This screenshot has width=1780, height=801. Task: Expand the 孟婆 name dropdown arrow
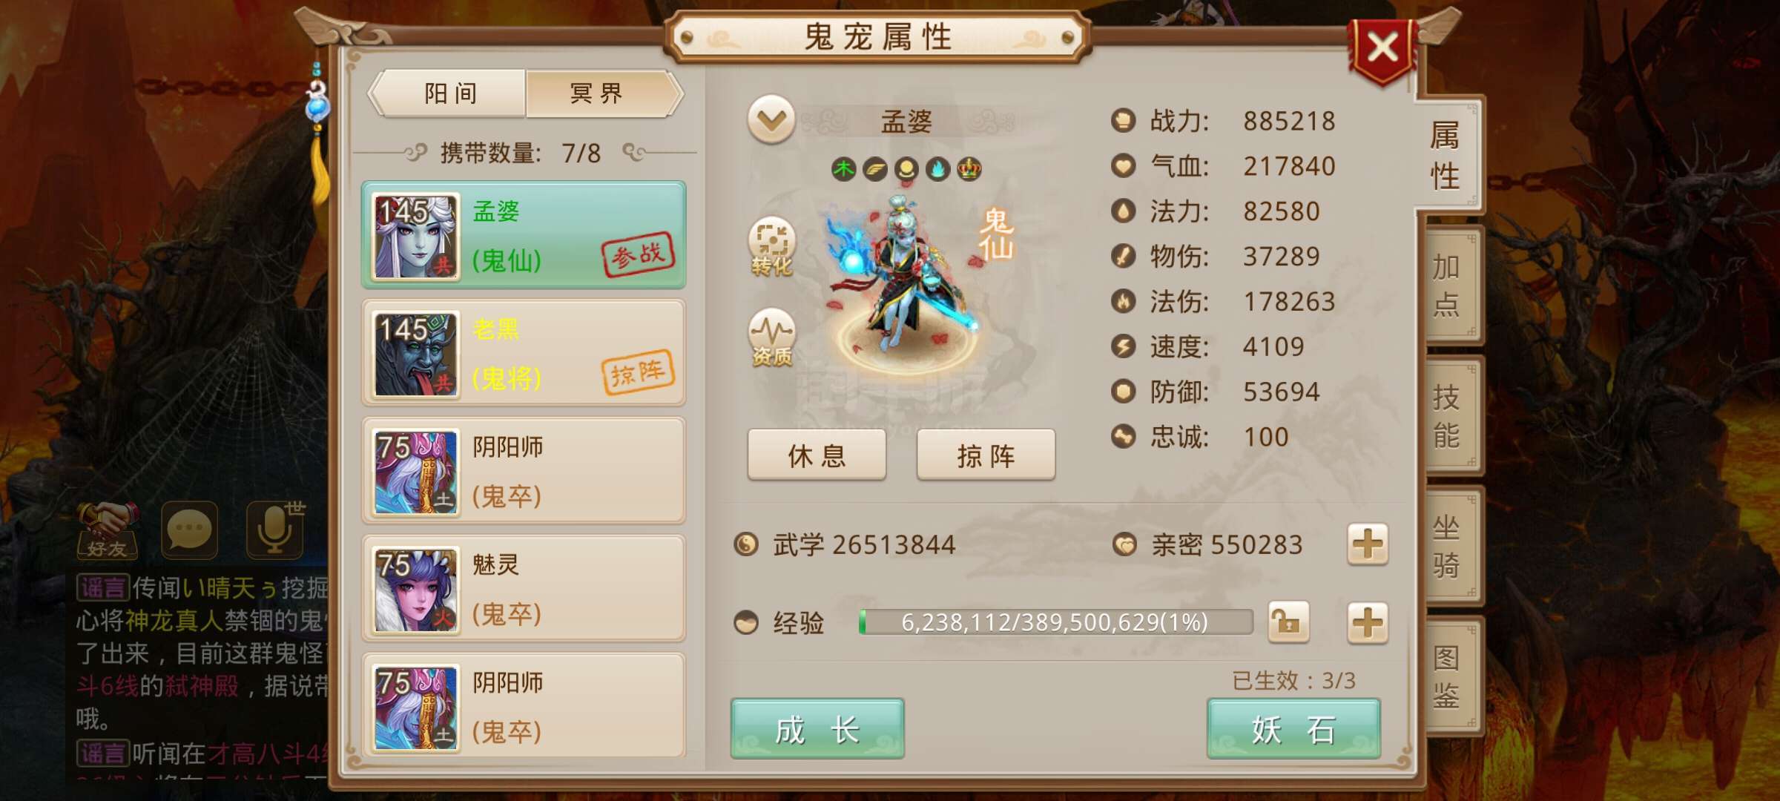771,119
